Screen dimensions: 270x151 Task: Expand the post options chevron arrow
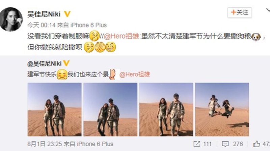coord(268,10)
